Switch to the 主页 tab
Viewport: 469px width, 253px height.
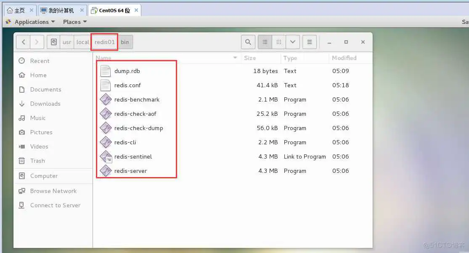[x=17, y=9]
